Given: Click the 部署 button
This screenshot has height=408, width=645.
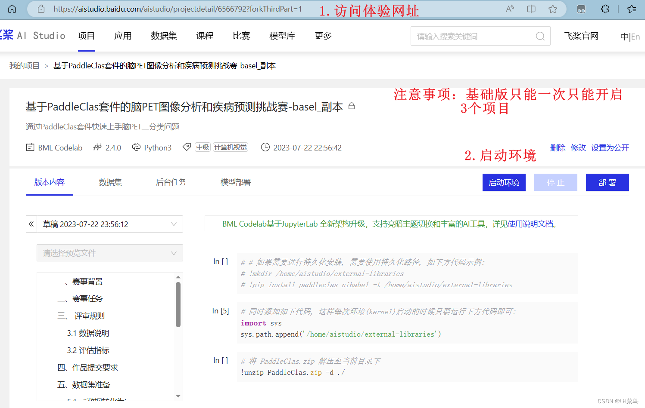Looking at the screenshot, I should click(608, 182).
